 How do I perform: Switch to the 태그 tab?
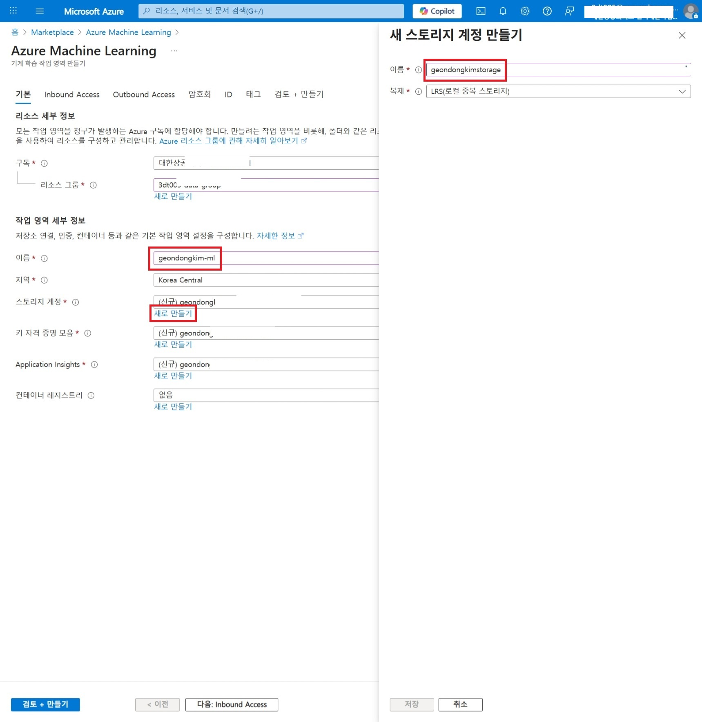click(253, 94)
